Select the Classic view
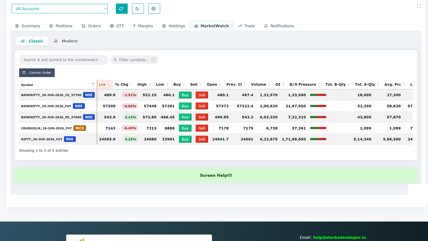The width and height of the screenshot is (428, 241). tap(32, 41)
